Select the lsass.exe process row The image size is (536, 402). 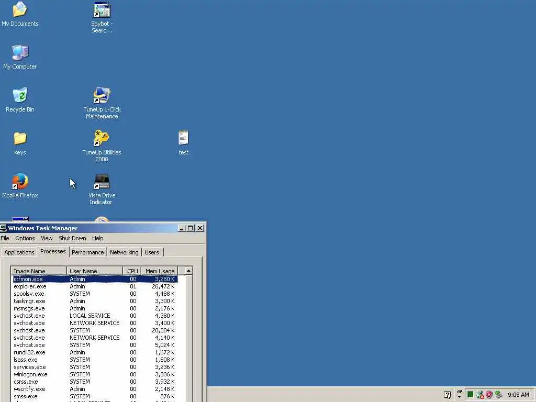coord(95,360)
